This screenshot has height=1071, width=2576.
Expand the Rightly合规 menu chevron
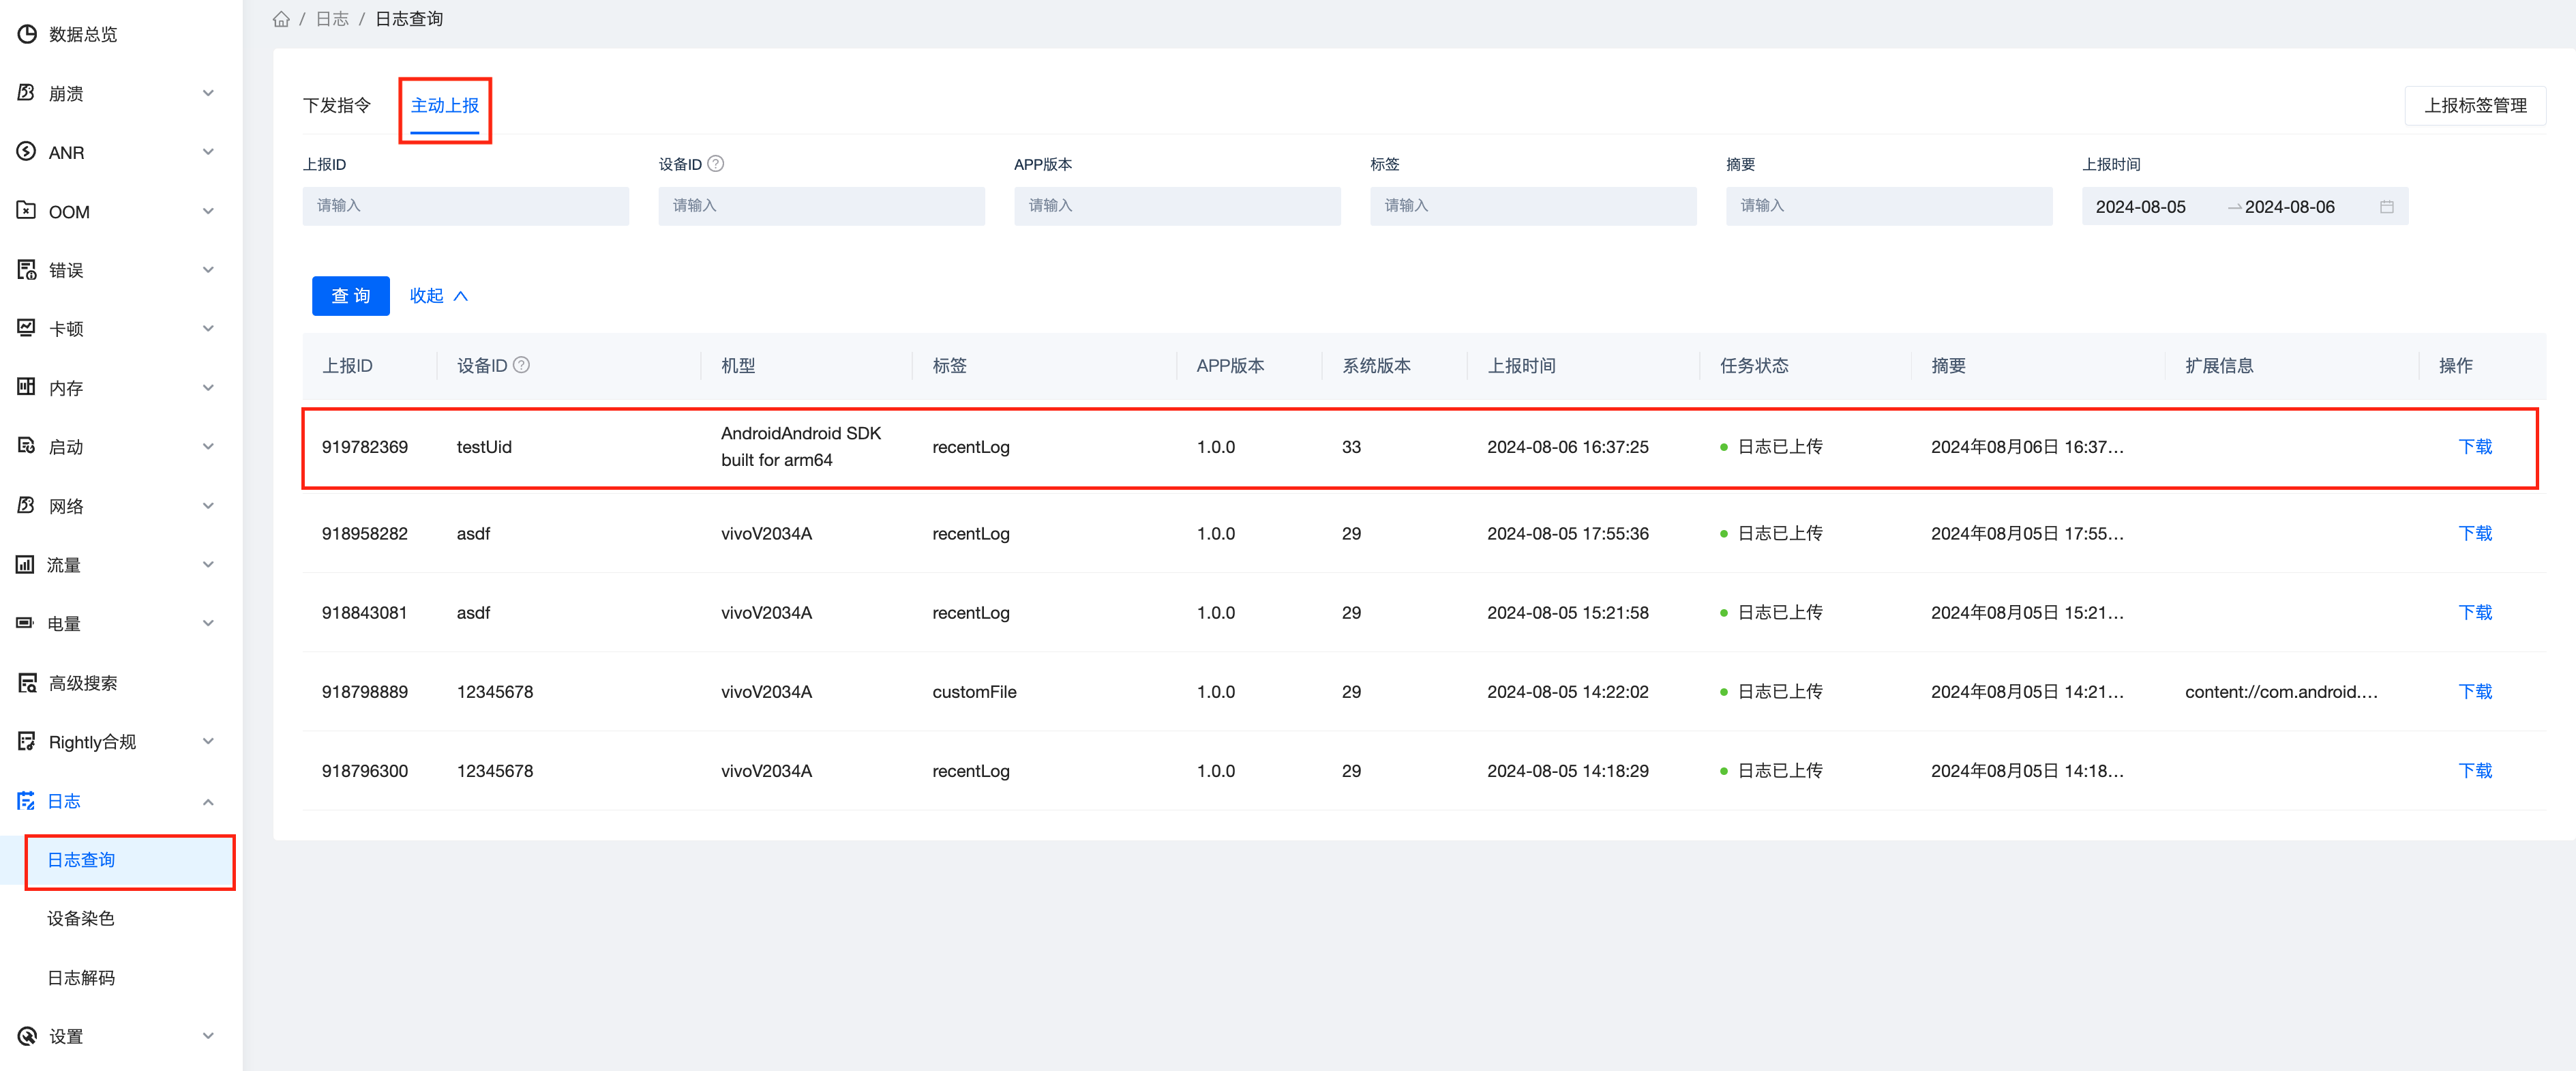click(208, 742)
